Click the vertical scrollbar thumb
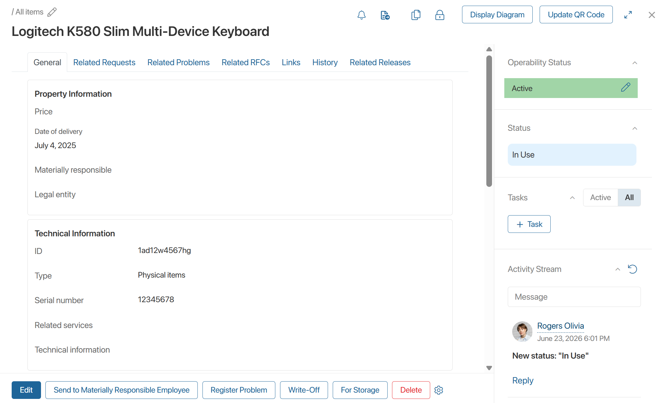 [x=489, y=121]
